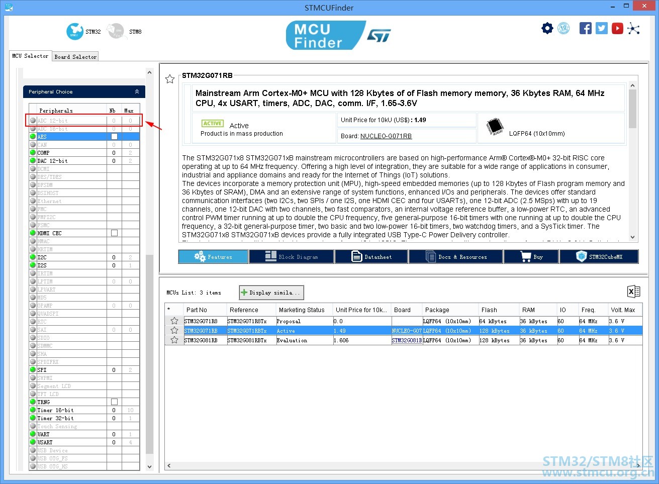Click the Evaluation marketing status cell
This screenshot has height=484, width=659.
(305, 340)
